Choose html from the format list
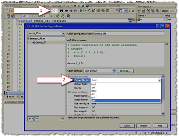Image resolution: width=179 pixels, height=137 pixels. tap(126, 84)
